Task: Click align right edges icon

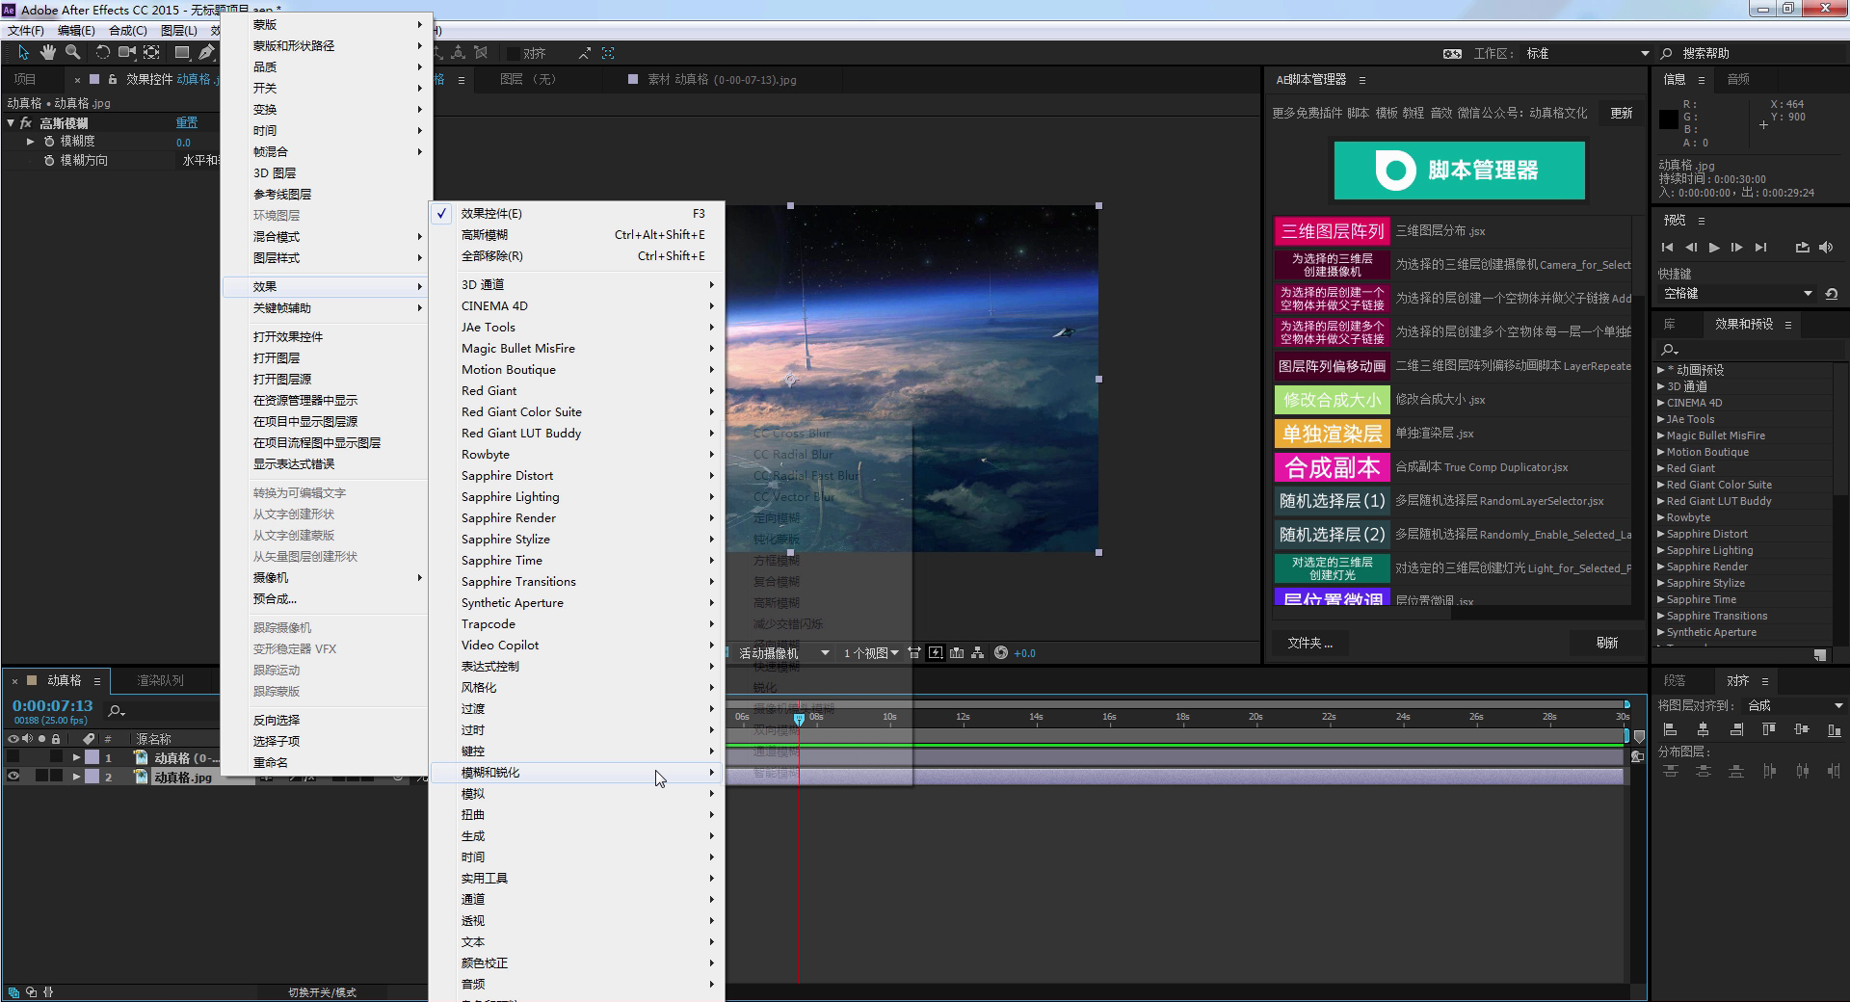Action: 1736,730
